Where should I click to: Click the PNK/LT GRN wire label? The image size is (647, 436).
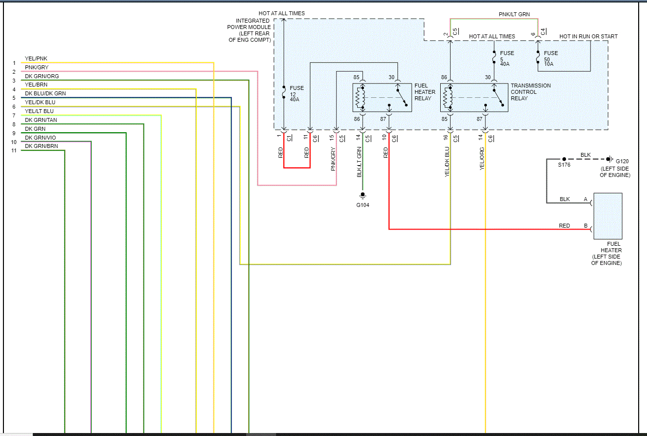coord(514,15)
